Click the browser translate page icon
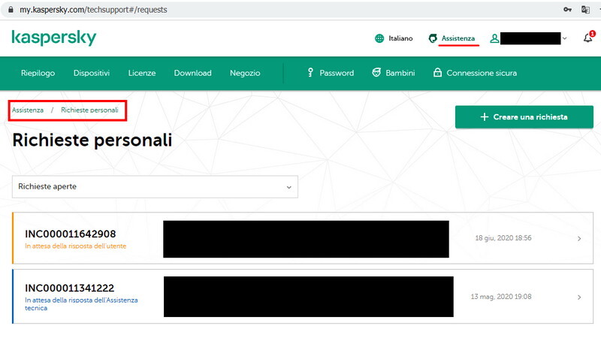The width and height of the screenshot is (601, 338). point(585,10)
